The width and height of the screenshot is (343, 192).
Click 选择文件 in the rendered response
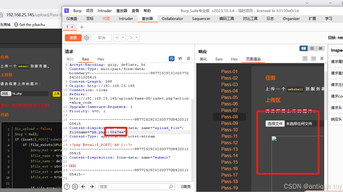pyautogui.click(x=275, y=123)
